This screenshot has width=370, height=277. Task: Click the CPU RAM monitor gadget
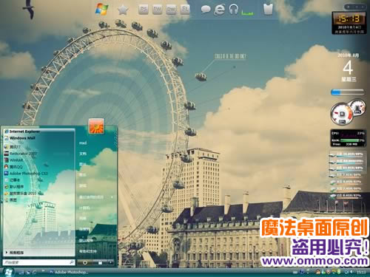tap(348, 138)
